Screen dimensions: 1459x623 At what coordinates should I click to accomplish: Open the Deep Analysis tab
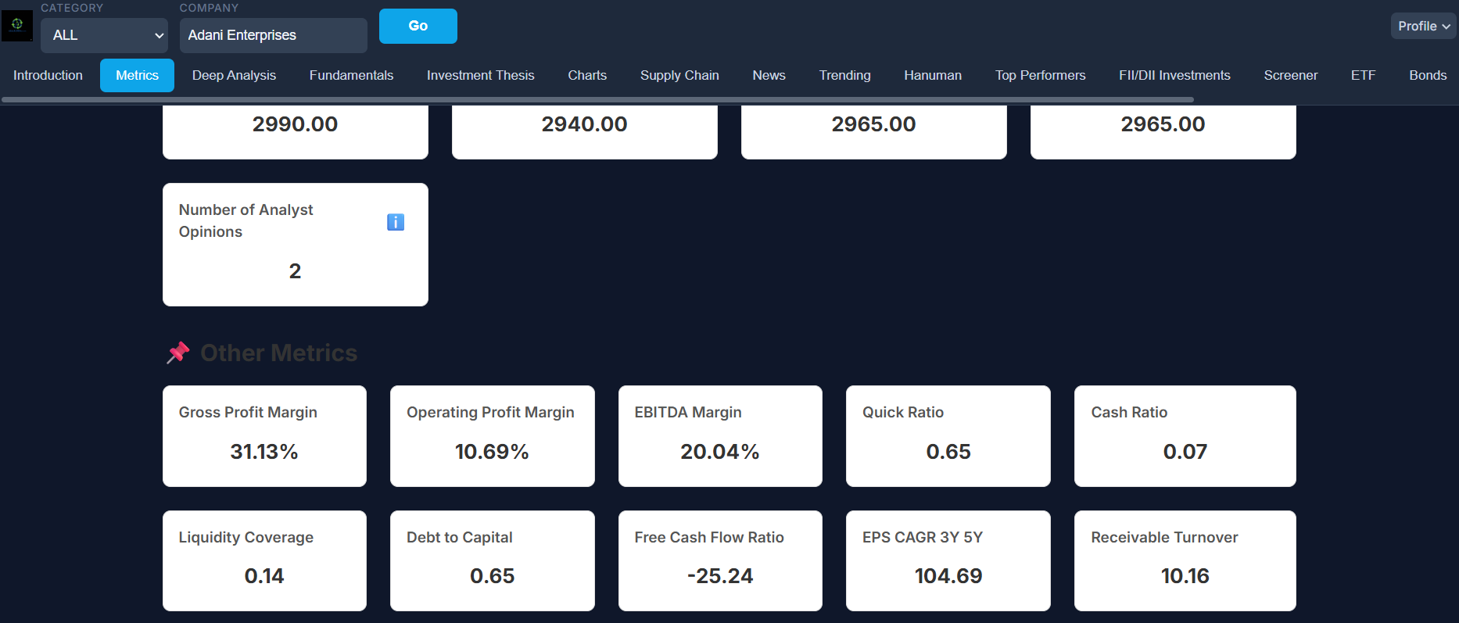[x=234, y=75]
